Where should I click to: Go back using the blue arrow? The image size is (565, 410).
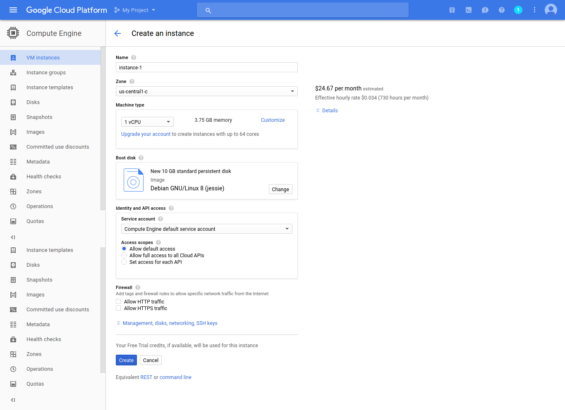tap(117, 33)
